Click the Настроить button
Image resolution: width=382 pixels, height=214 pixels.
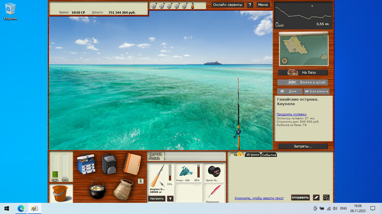point(157,198)
